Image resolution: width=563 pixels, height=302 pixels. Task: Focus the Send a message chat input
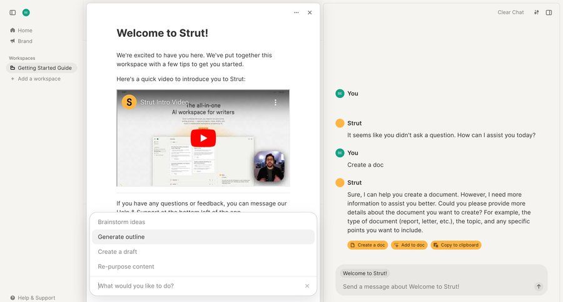pos(436,286)
